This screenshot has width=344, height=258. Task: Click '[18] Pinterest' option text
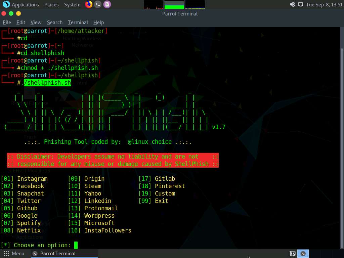point(162,186)
